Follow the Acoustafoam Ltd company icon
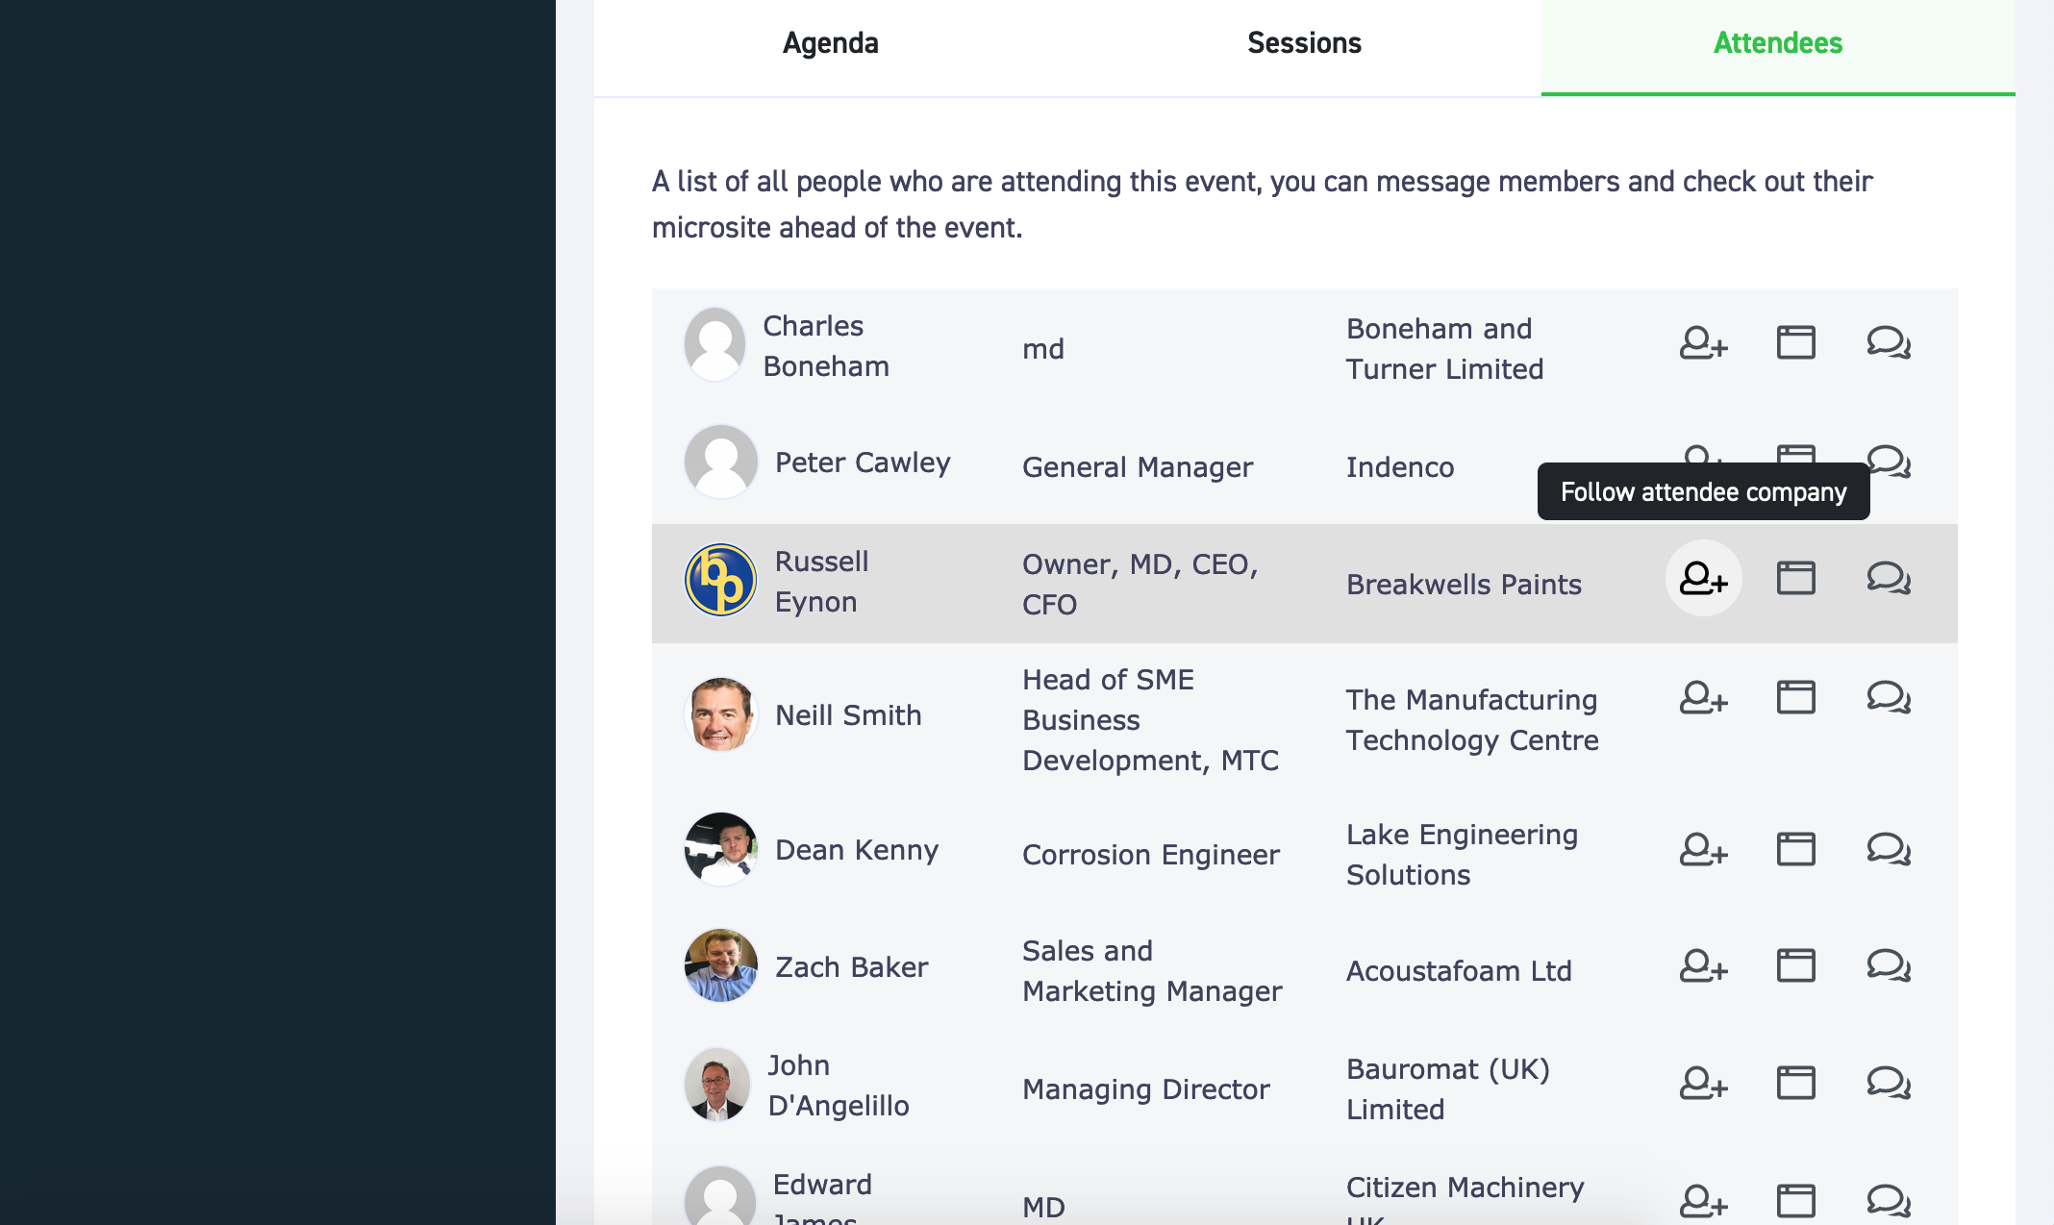 click(1703, 965)
